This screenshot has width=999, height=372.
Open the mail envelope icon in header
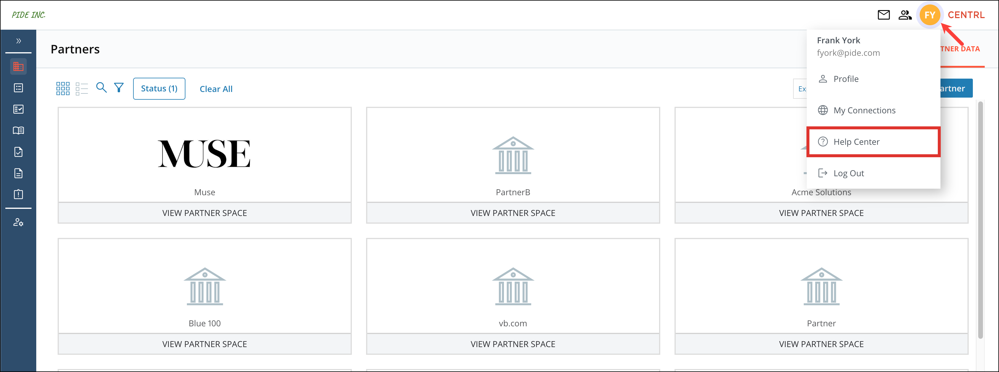pos(883,15)
